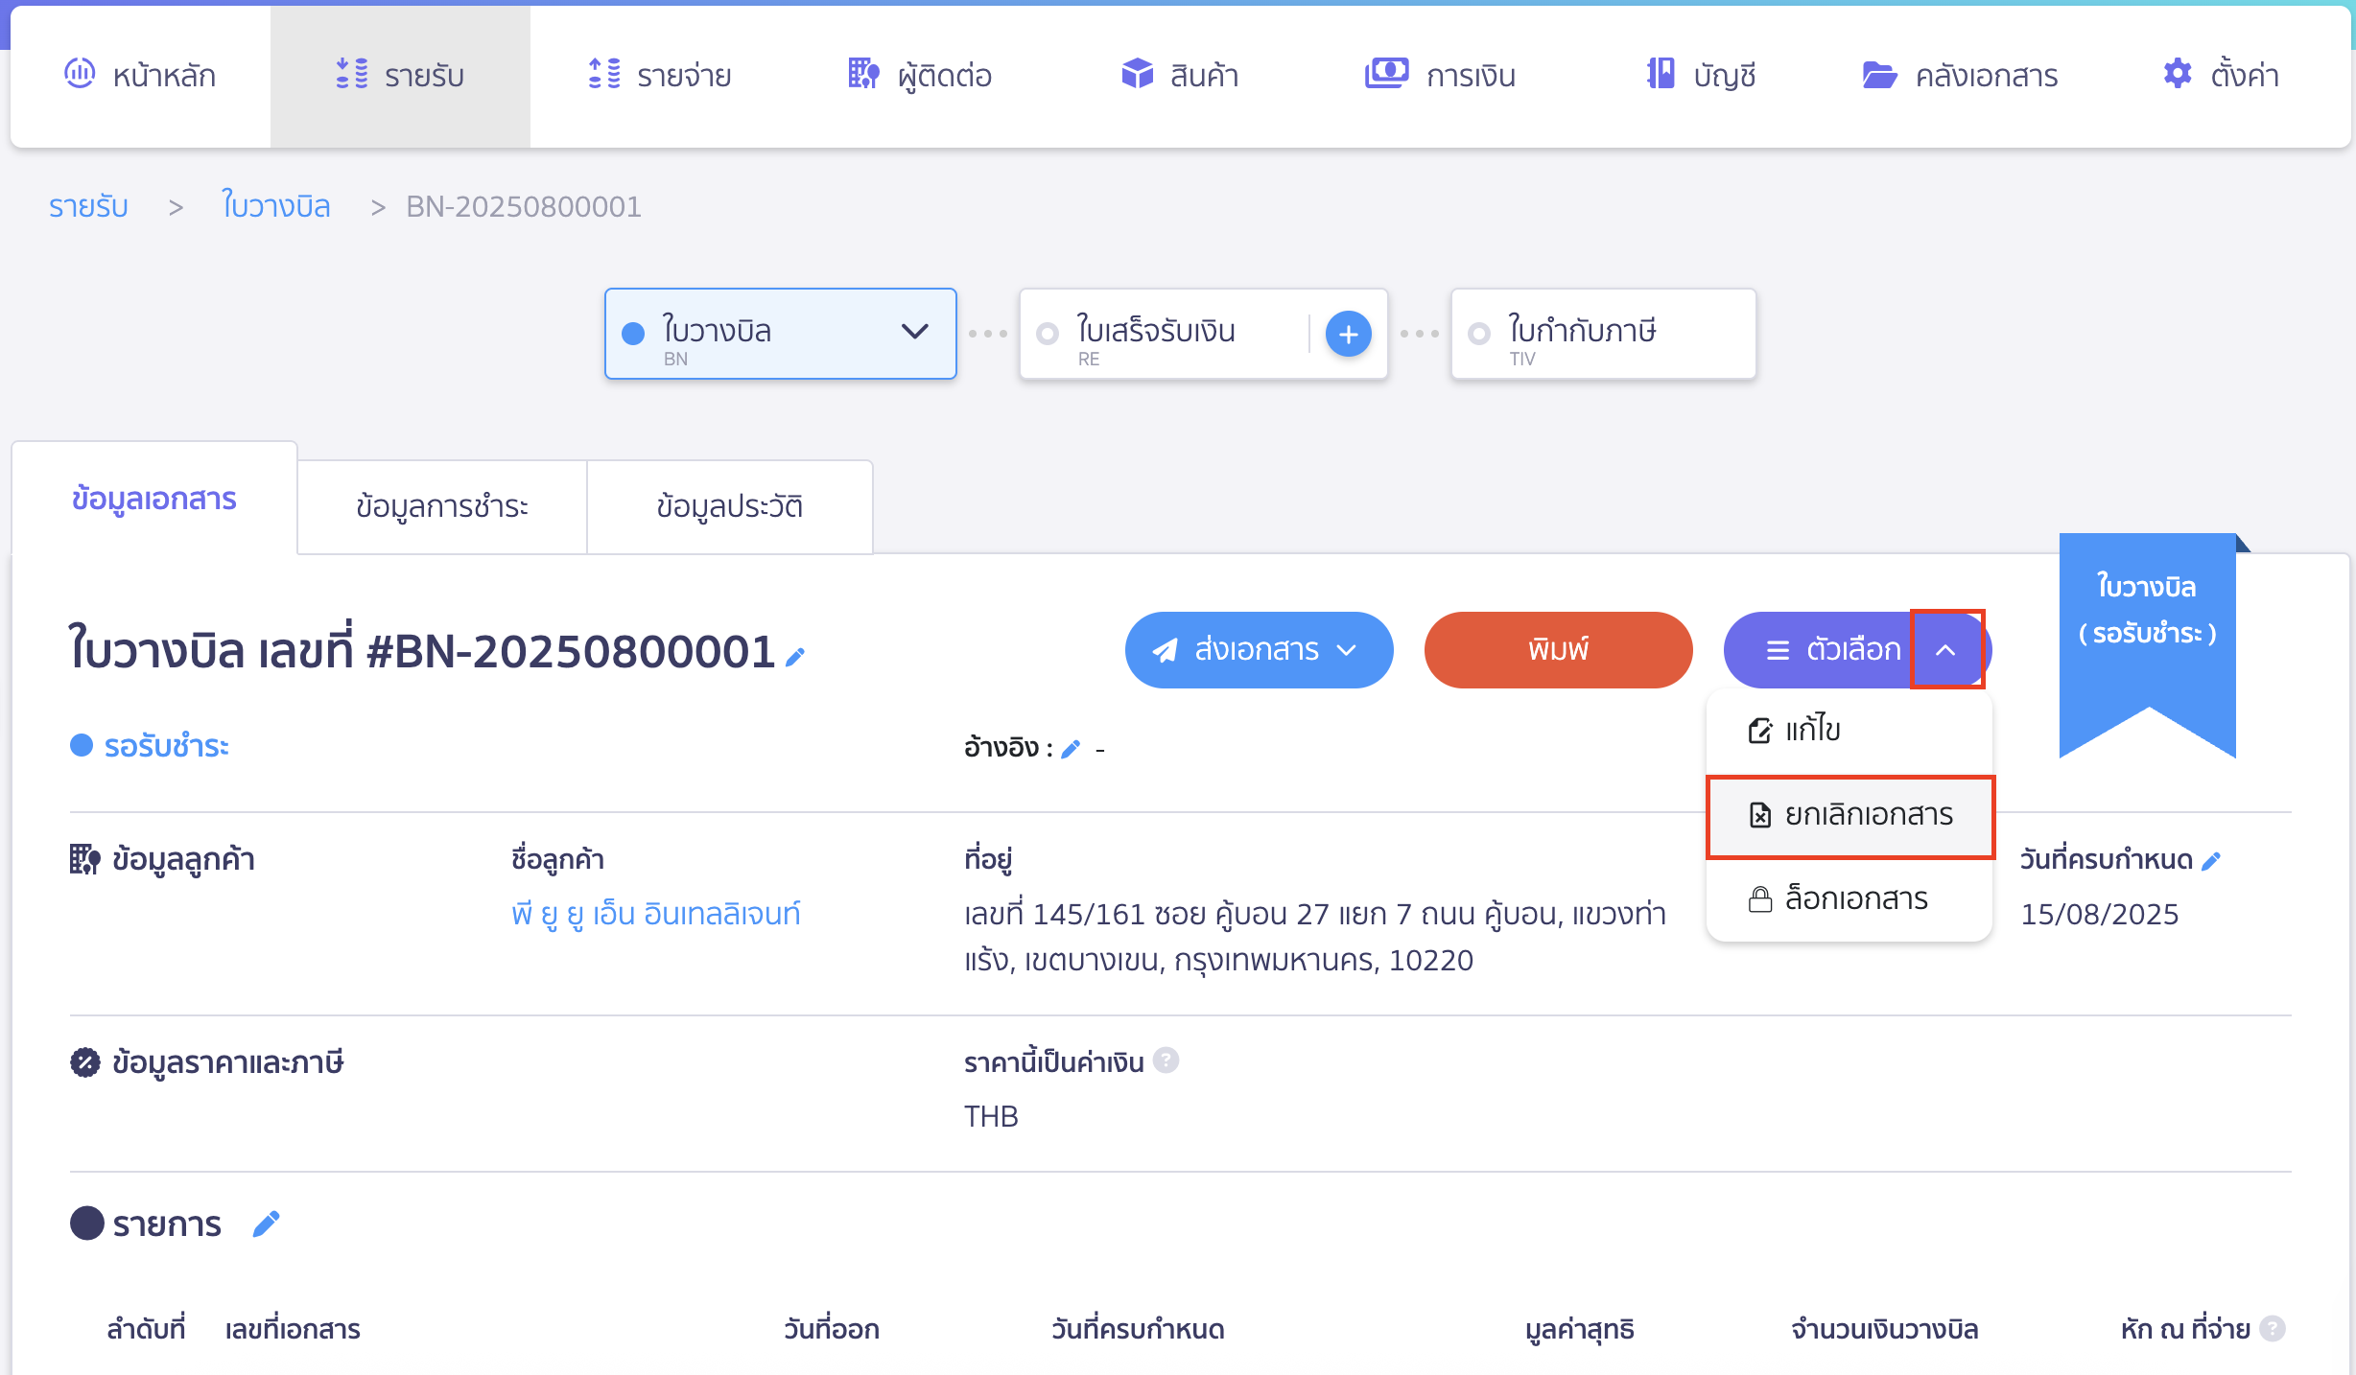This screenshot has width=2356, height=1375.
Task: Click pencil icon beside รายการ heading
Action: (x=267, y=1224)
